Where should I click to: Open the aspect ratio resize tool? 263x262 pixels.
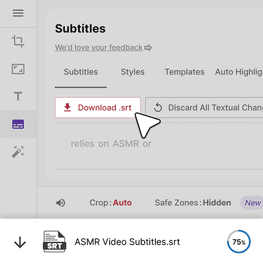pyautogui.click(x=18, y=69)
